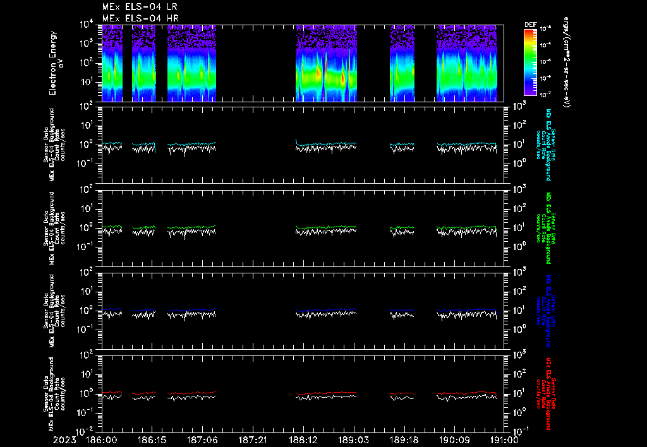Screen dimensions: 647x447
Task: Click the left axis label of cyan-trace panel
Action: pos(54,145)
